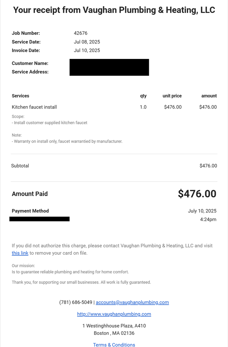
Task: Click the receipt title heading
Action: pos(114,10)
